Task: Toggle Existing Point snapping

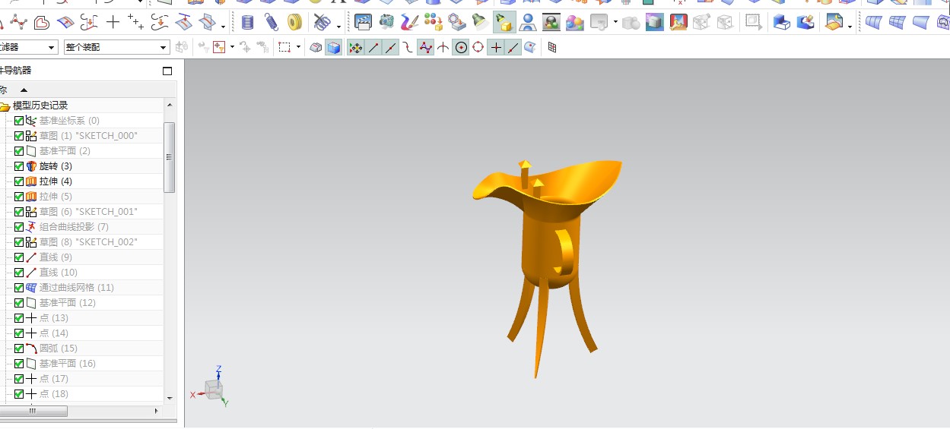Action: tap(496, 48)
